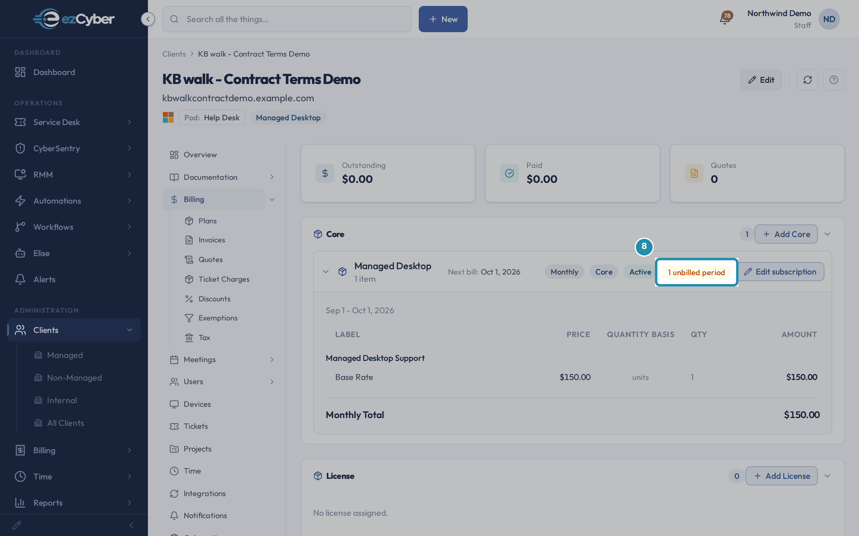Screen dimensions: 859x536
Task: Expand Documentation client section
Action: point(272,177)
